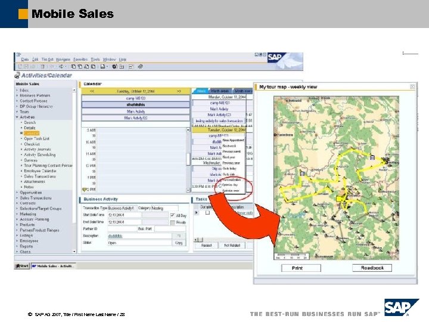Click the calendar day vertical scrollbar
This screenshot has width=429, height=322.
tap(188, 160)
